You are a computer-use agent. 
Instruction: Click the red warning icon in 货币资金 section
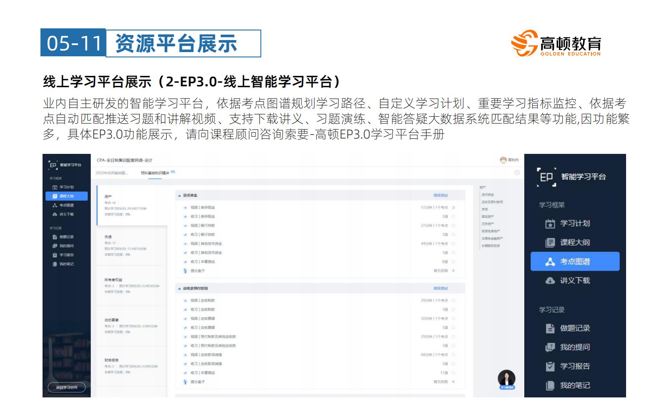[453, 271]
